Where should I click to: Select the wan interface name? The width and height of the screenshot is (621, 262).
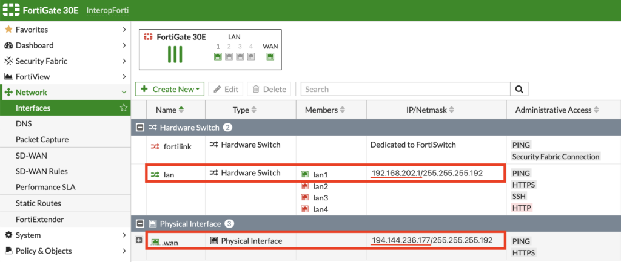(170, 243)
